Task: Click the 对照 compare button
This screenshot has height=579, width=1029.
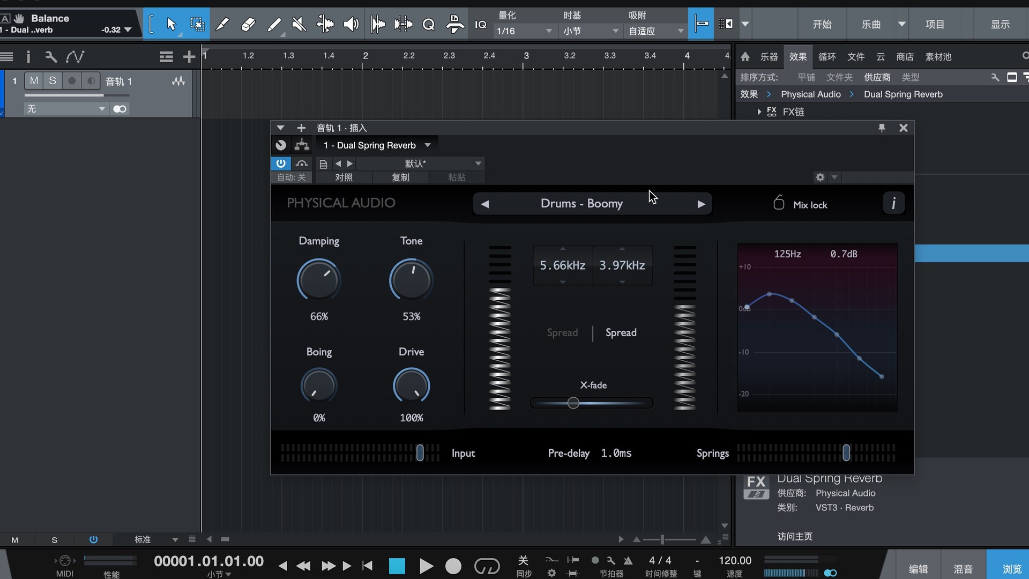Action: [344, 177]
